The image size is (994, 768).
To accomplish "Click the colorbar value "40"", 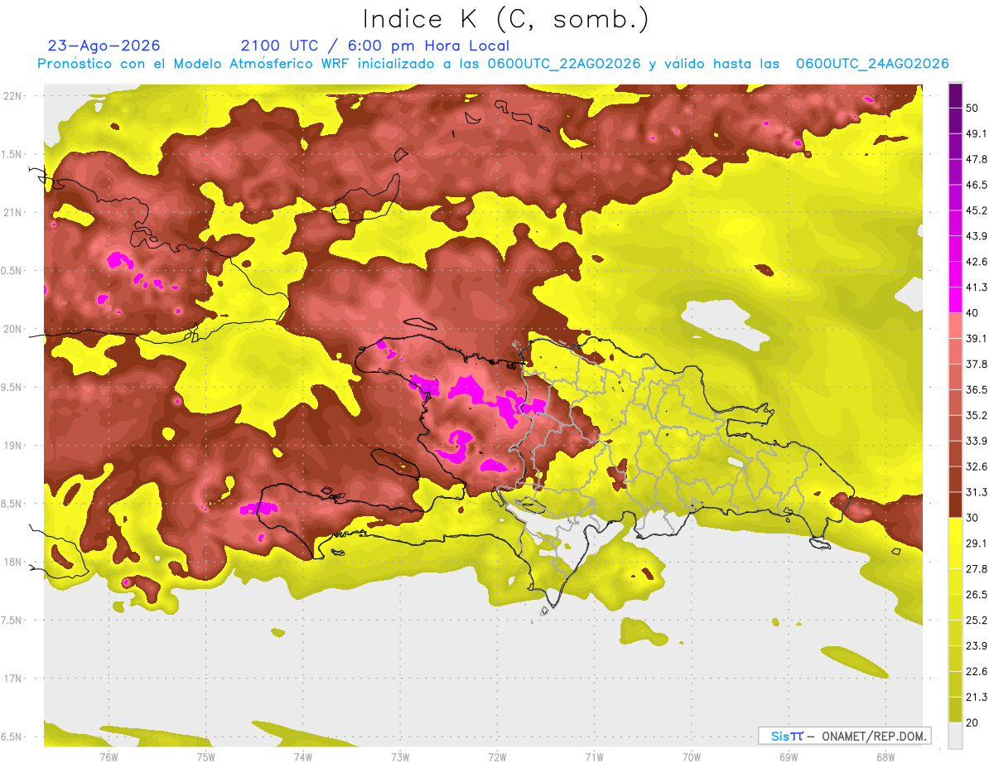I will pyautogui.click(x=972, y=312).
